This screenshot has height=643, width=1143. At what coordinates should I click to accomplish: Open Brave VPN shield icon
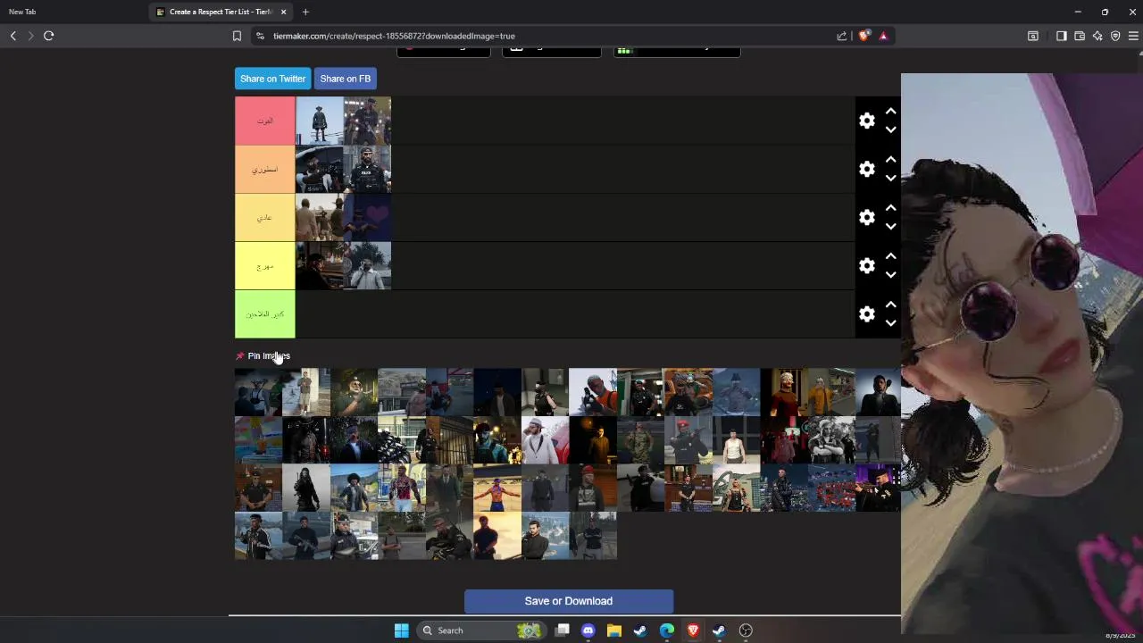click(x=1115, y=36)
